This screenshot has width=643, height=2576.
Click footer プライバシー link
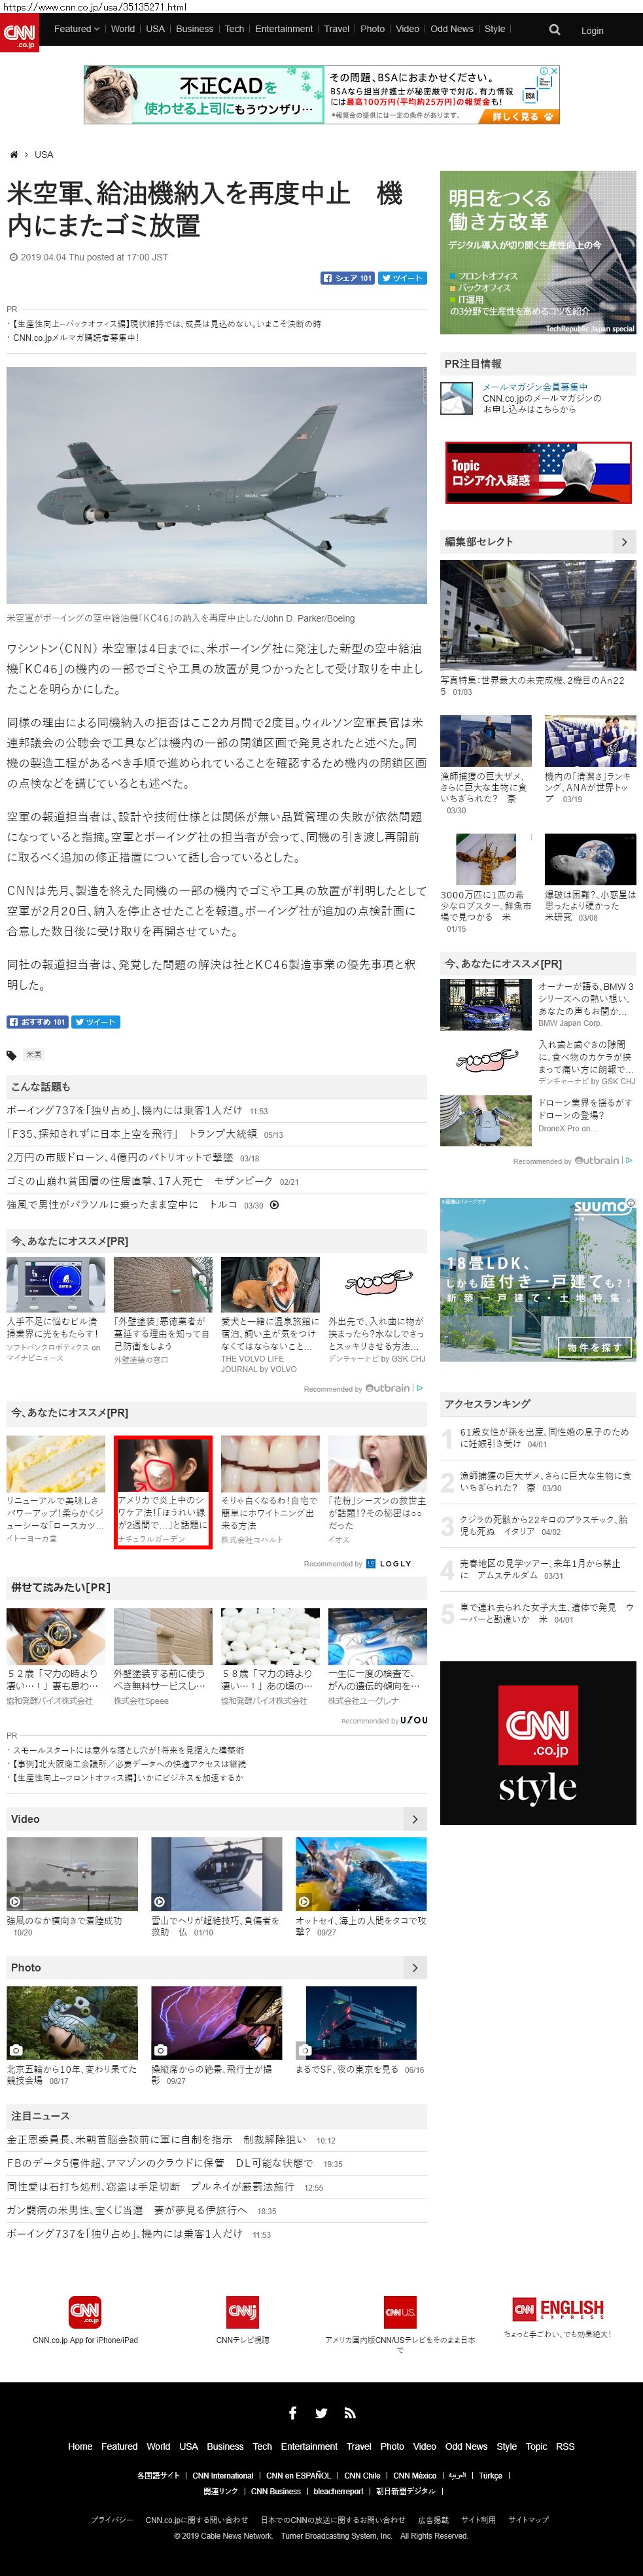pos(112,2520)
